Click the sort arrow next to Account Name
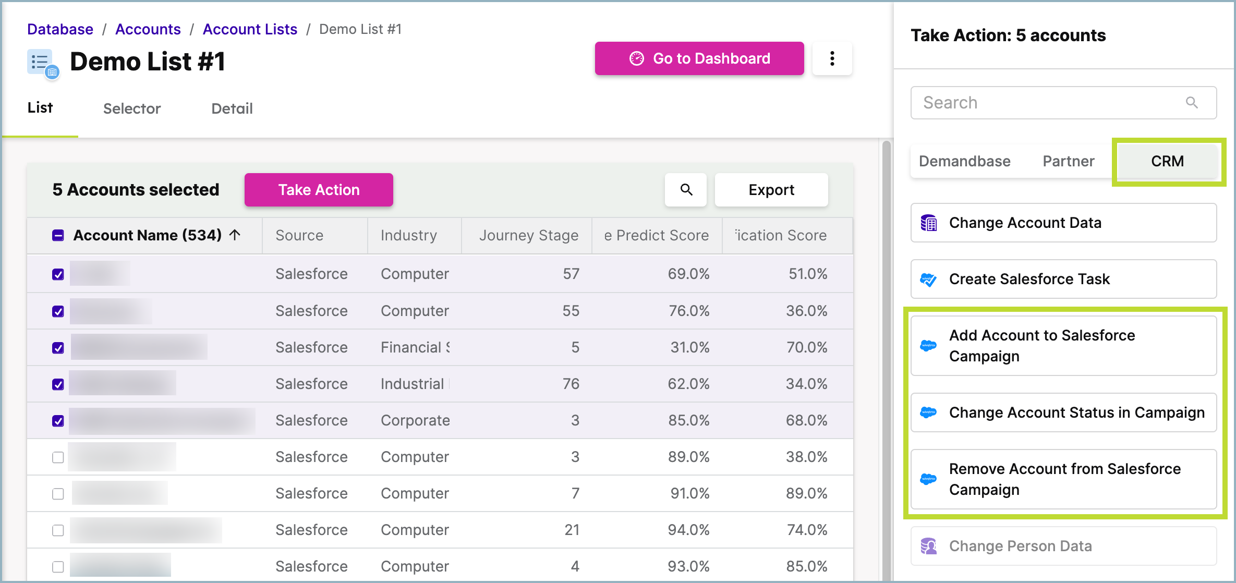 click(x=235, y=235)
